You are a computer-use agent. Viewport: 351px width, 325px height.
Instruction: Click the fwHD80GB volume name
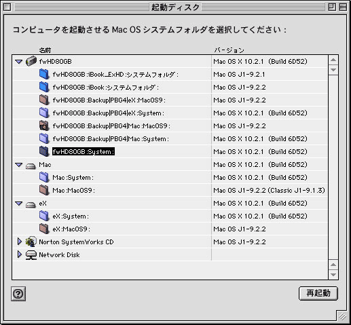coord(55,62)
